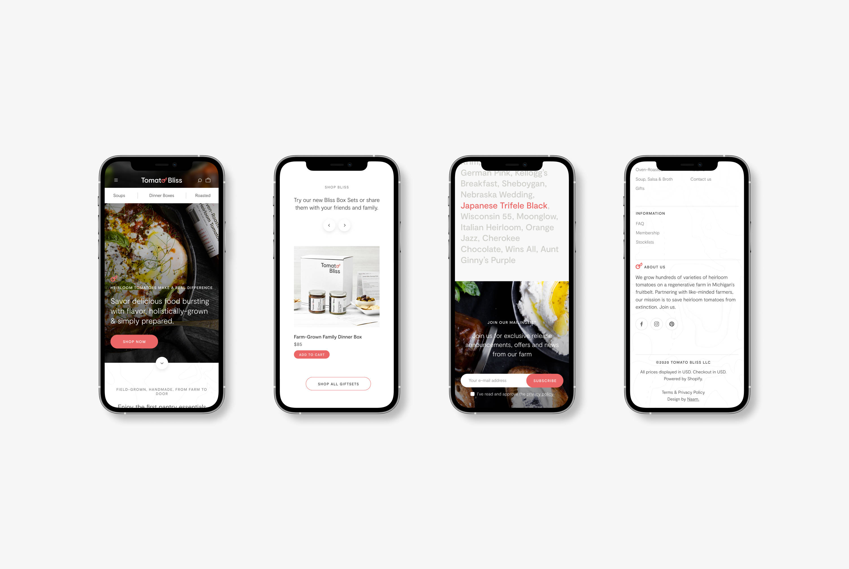The width and height of the screenshot is (849, 569).
Task: Click the Facebook social media icon
Action: pos(641,324)
